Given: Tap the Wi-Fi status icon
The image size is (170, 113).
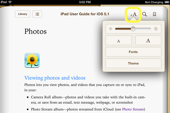Looking at the screenshot, I should [10, 2].
